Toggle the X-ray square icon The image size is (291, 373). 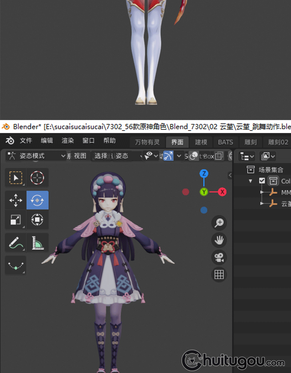tap(219, 156)
